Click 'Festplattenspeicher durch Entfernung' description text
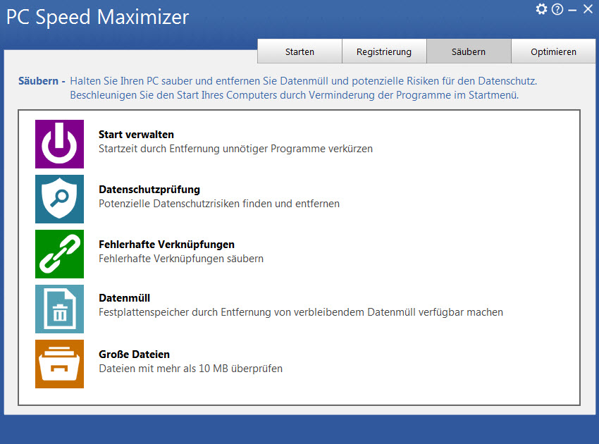599x444 pixels. 301,312
